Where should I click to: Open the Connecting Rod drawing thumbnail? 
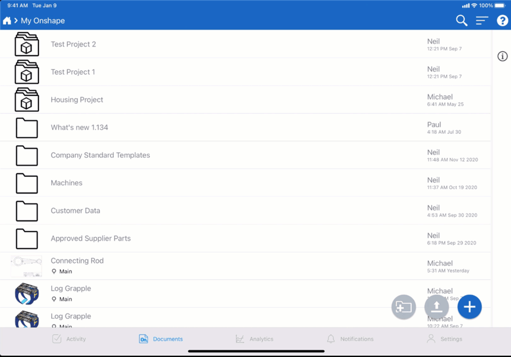tap(27, 266)
